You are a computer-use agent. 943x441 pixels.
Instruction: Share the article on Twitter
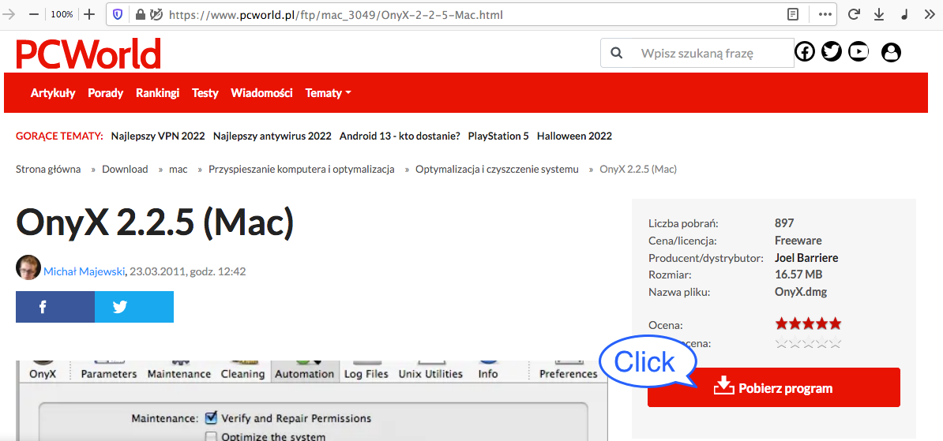[134, 307]
